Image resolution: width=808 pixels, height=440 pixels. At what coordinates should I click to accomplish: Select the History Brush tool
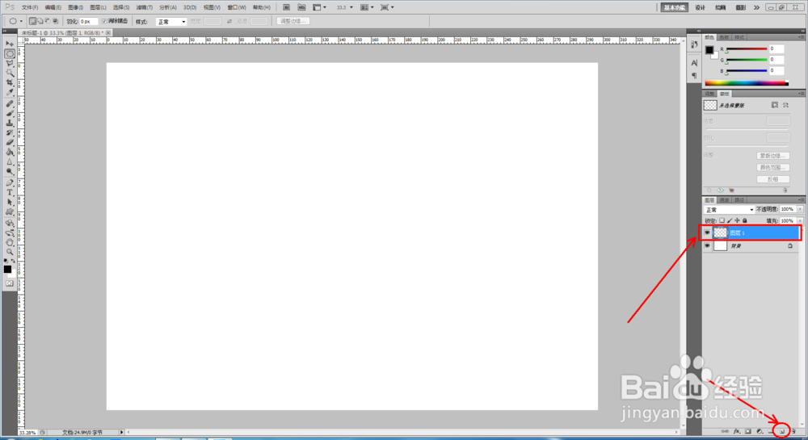click(9, 132)
